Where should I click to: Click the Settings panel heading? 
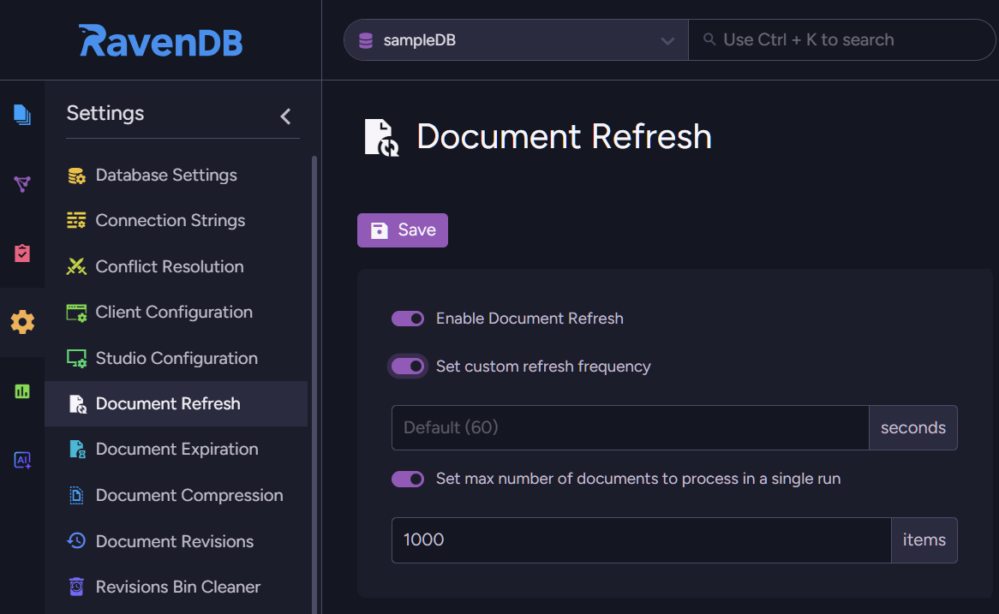[x=105, y=113]
